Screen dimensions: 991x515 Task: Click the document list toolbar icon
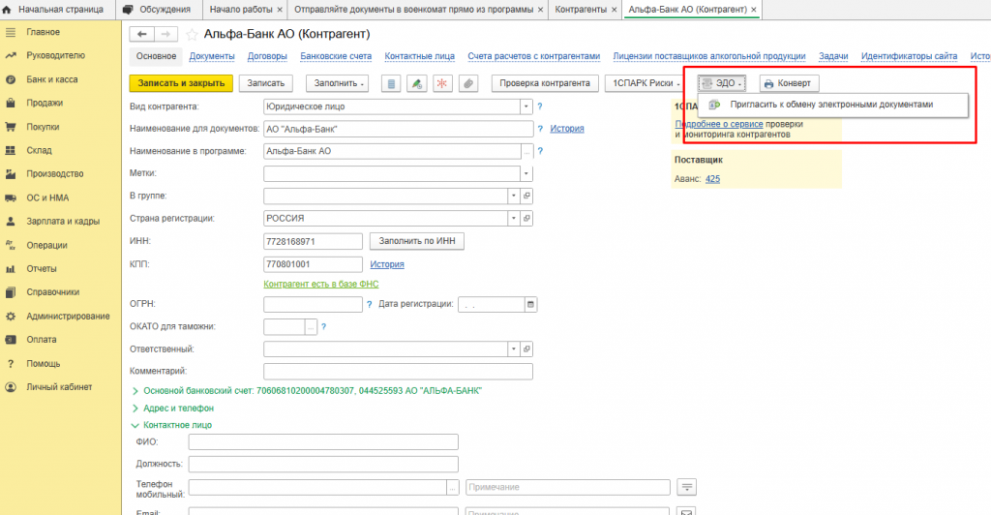pos(391,83)
